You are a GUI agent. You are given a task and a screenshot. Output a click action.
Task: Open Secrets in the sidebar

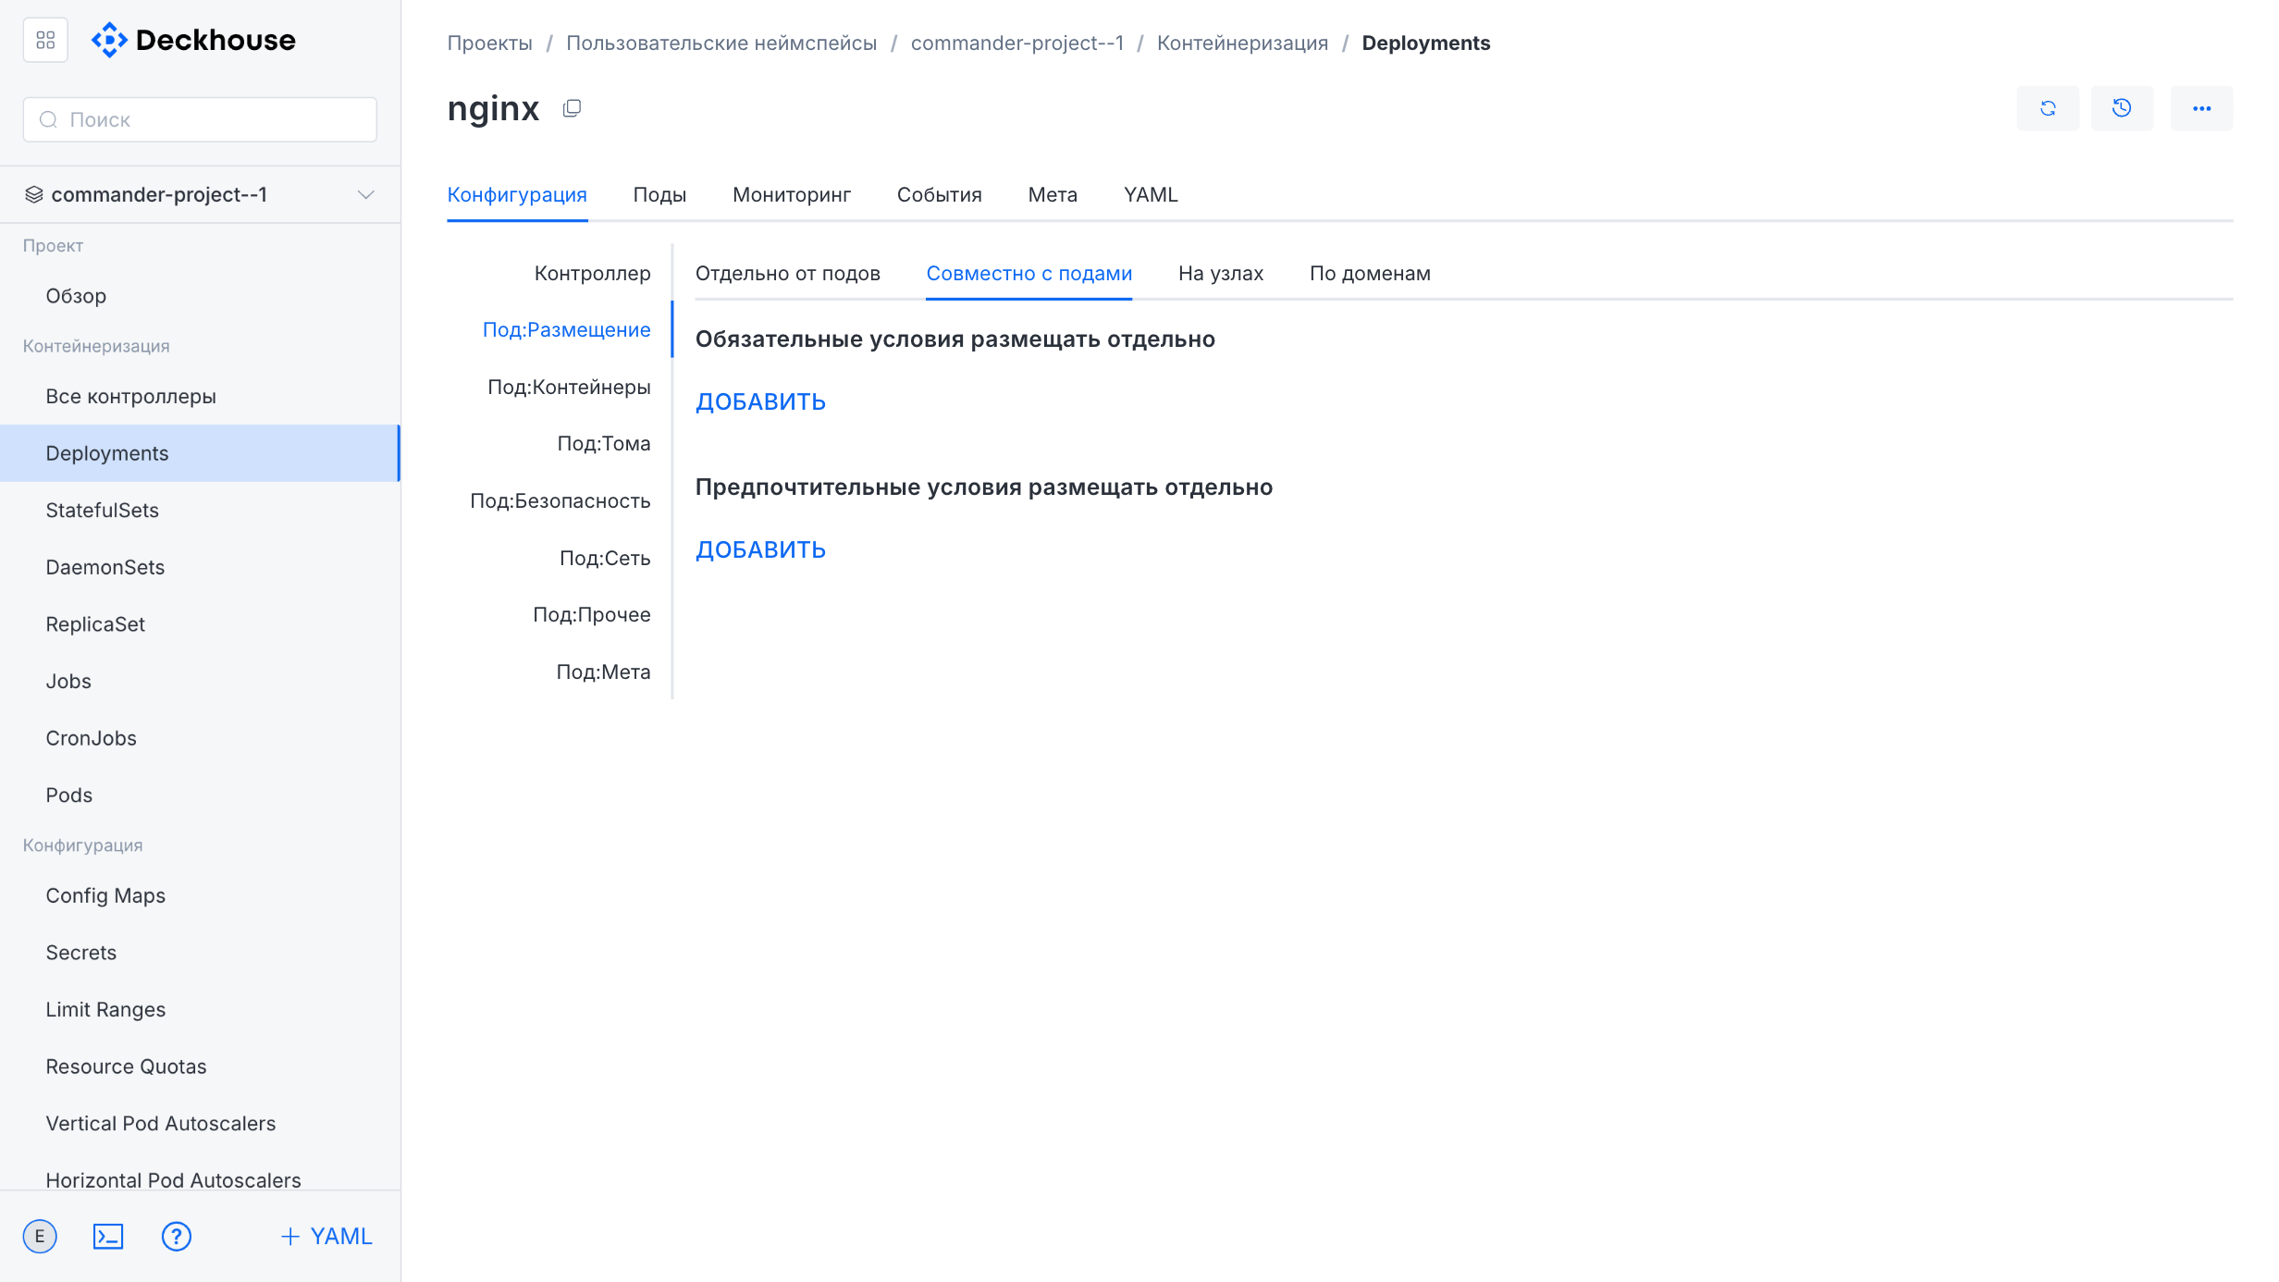pos(200,953)
